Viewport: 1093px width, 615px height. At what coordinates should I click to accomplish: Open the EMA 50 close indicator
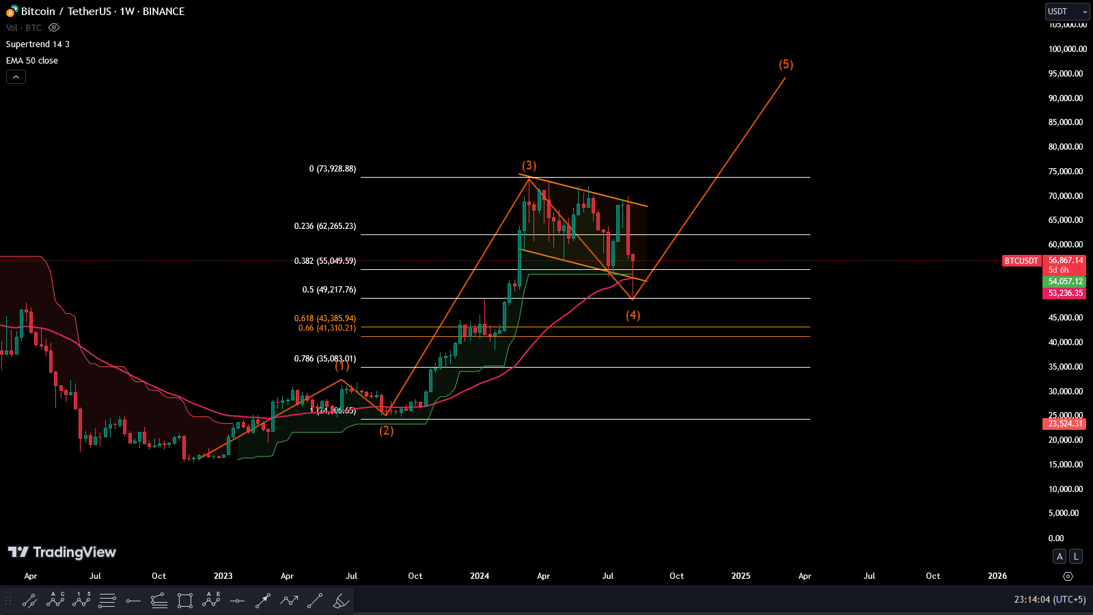tap(32, 61)
